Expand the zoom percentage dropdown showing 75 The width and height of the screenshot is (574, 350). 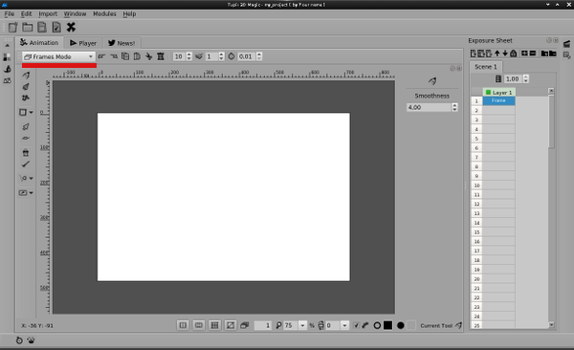302,325
